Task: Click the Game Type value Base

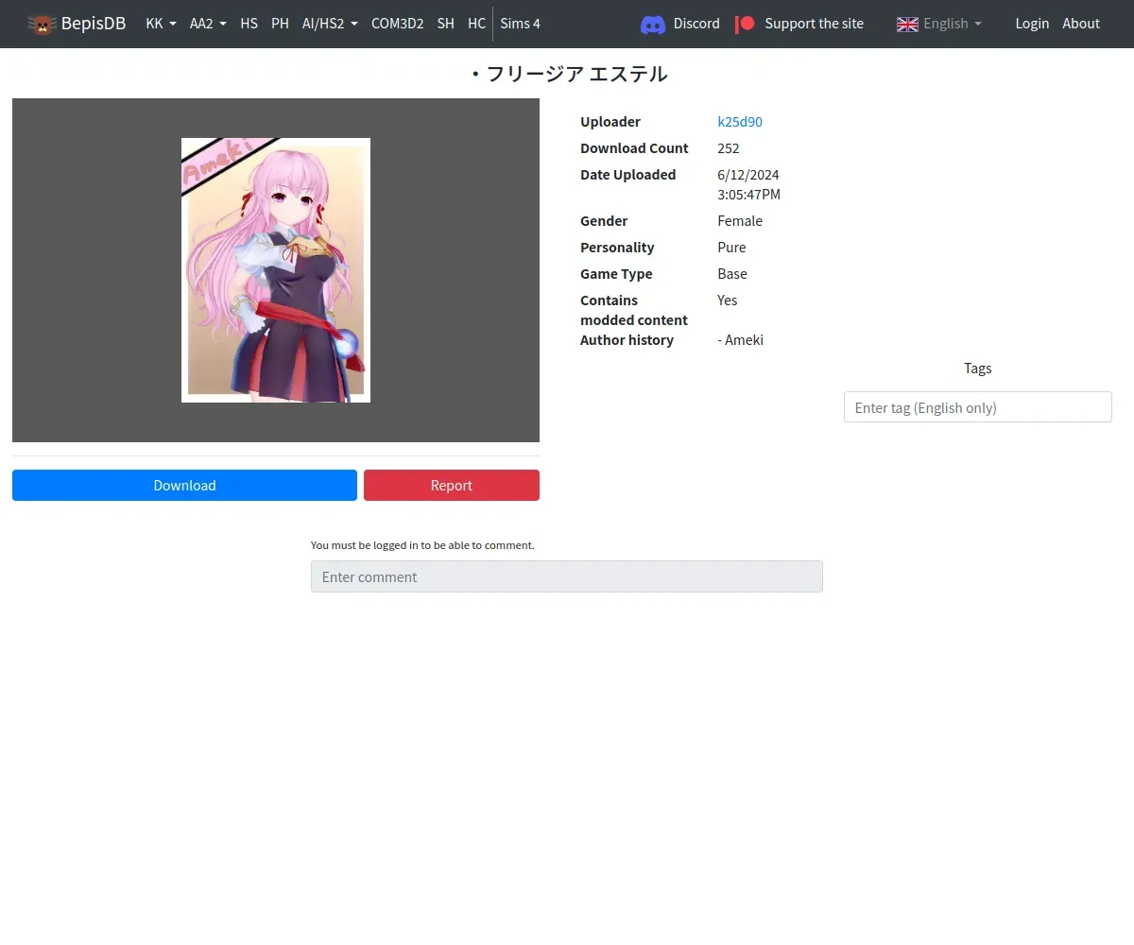Action: [732, 274]
